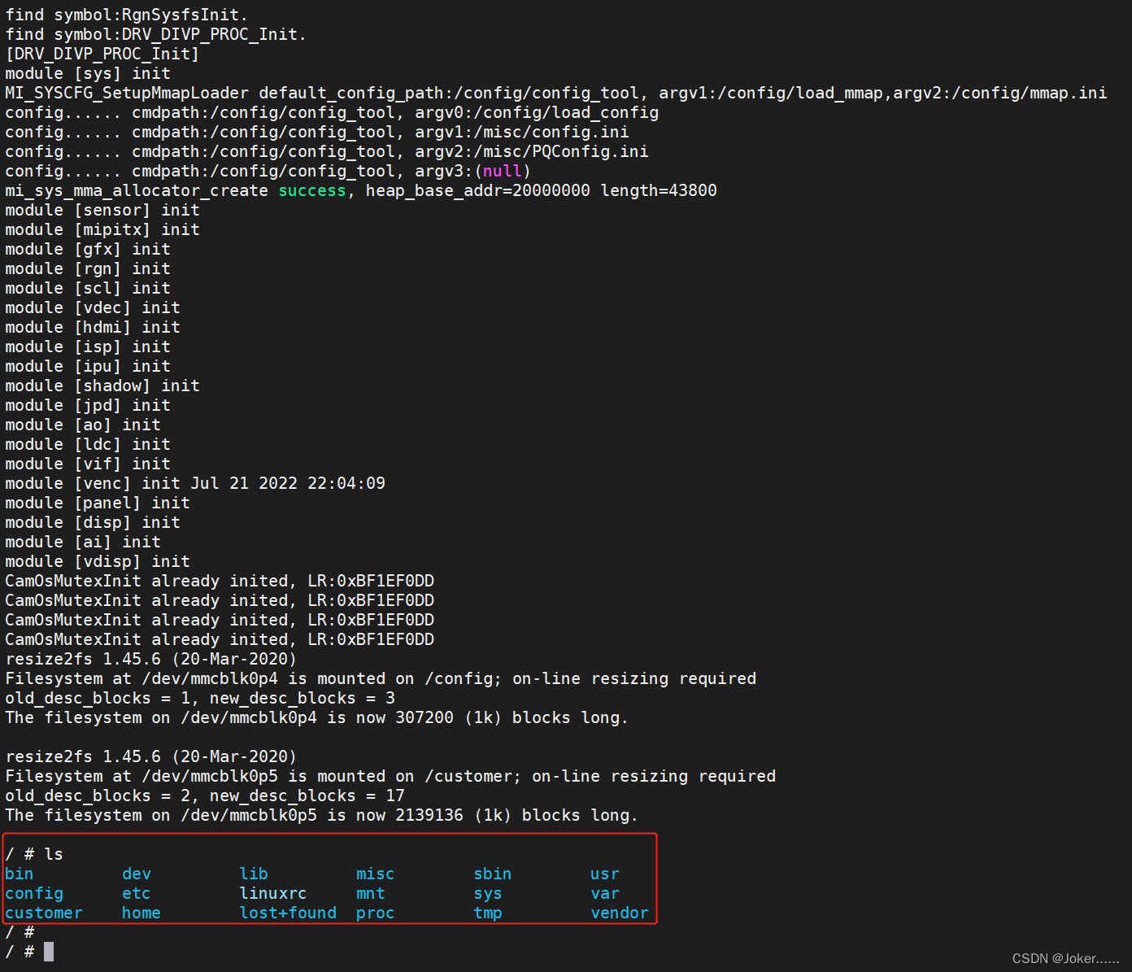Click the 'dev' directory name

point(137,874)
